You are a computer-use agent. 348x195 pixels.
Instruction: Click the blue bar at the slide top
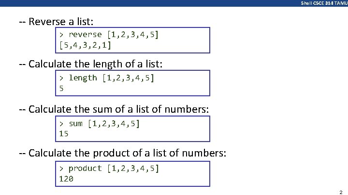tap(145, 3)
